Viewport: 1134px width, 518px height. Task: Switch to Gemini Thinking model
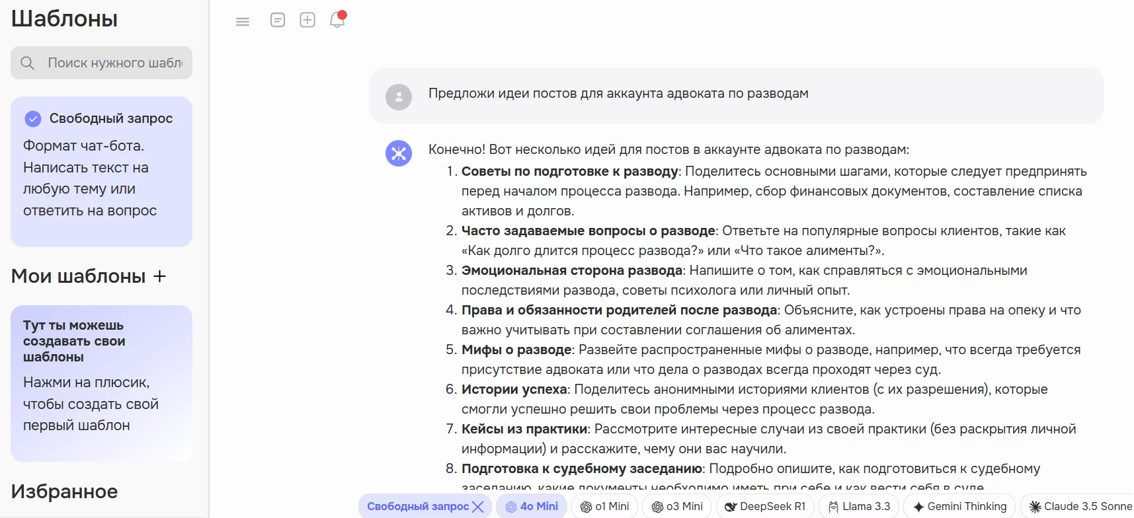click(x=959, y=507)
